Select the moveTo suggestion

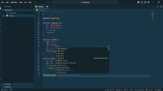tap(61, 56)
